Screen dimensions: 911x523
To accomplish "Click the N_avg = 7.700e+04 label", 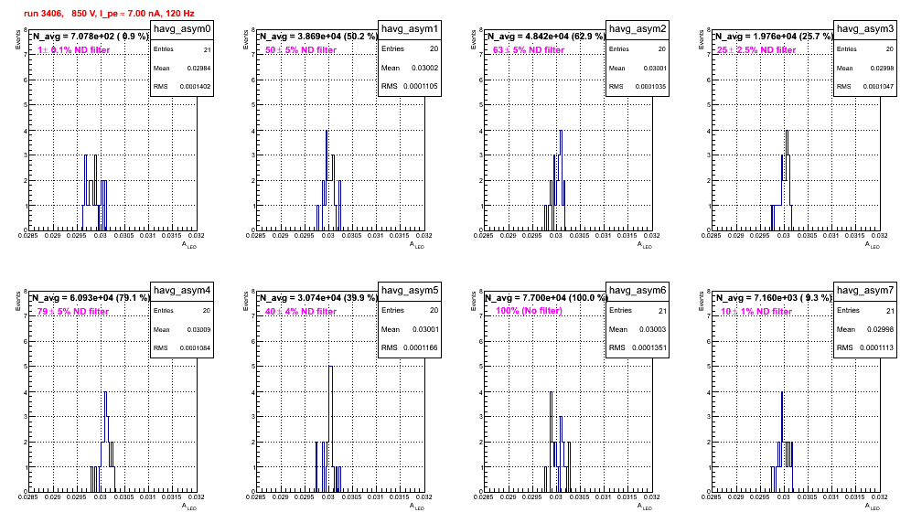I will pyautogui.click(x=545, y=297).
